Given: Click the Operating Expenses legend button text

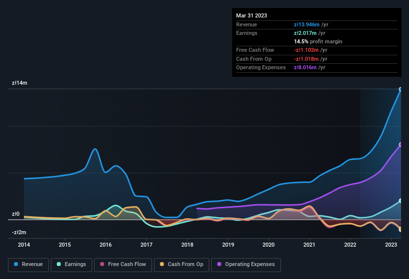Looking at the screenshot, I should 250,264.
